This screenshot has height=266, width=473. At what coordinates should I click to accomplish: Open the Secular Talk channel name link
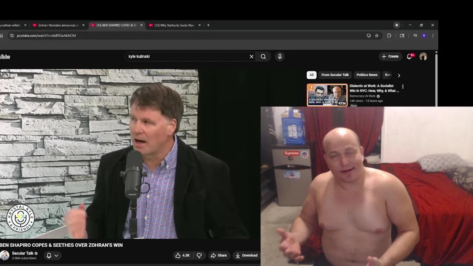23,253
